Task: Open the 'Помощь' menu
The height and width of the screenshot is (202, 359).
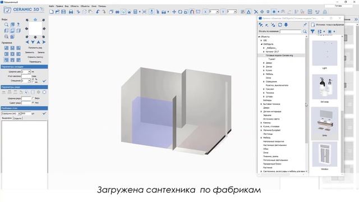Action: pos(102,6)
